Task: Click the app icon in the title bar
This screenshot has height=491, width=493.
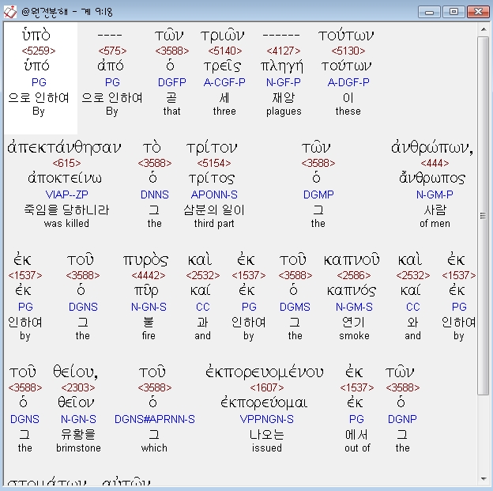Action: point(9,12)
